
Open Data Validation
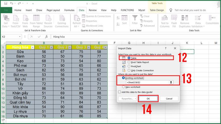click(x=198, y=21)
